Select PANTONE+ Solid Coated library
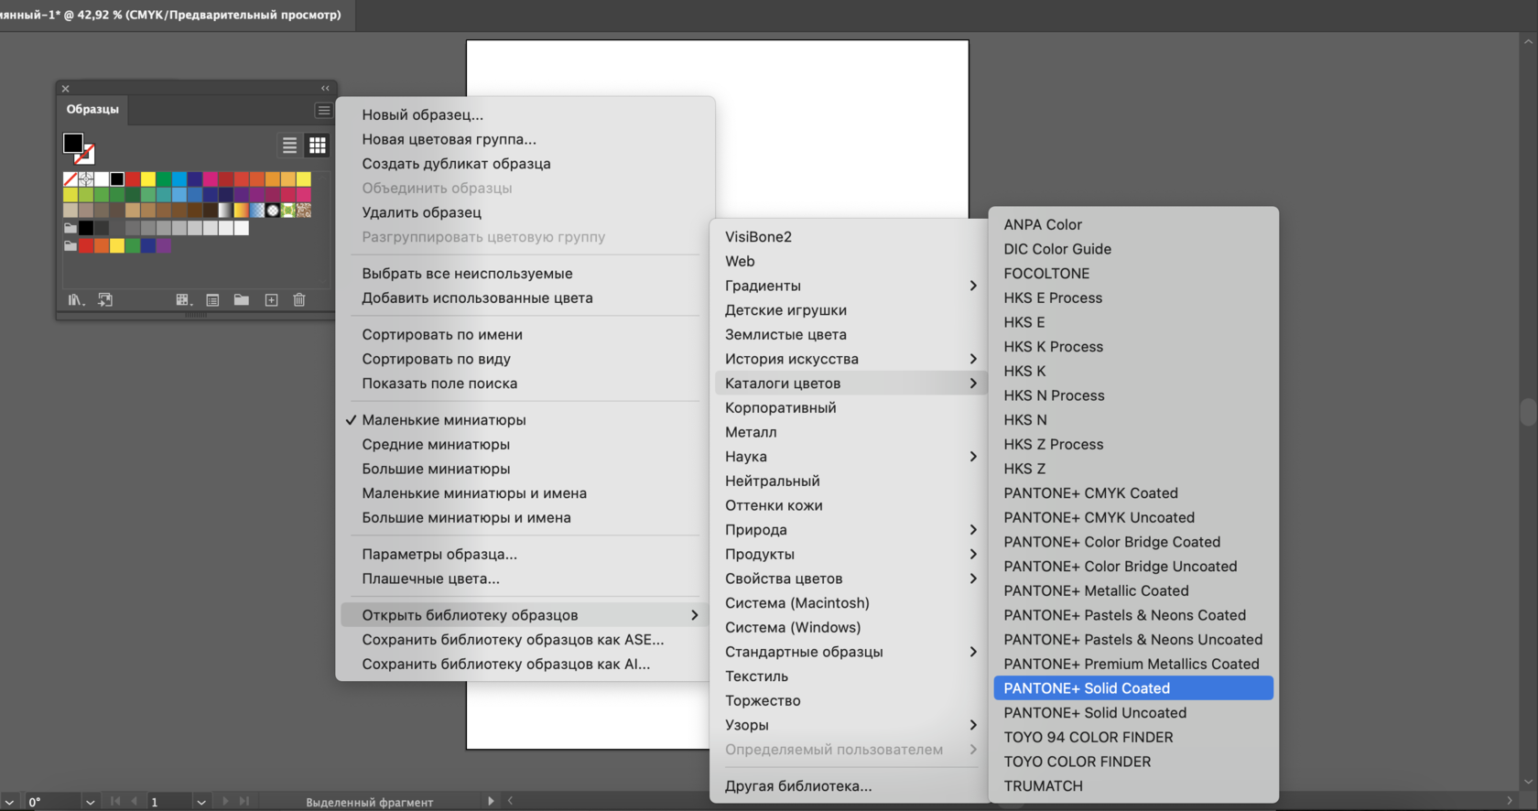This screenshot has width=1538, height=811. 1133,688
